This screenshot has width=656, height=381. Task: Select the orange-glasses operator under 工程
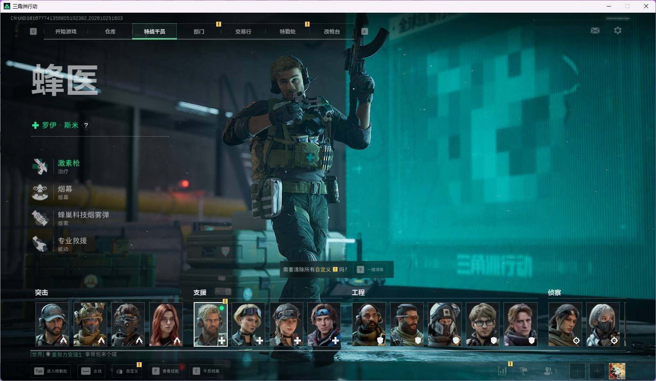[407, 324]
